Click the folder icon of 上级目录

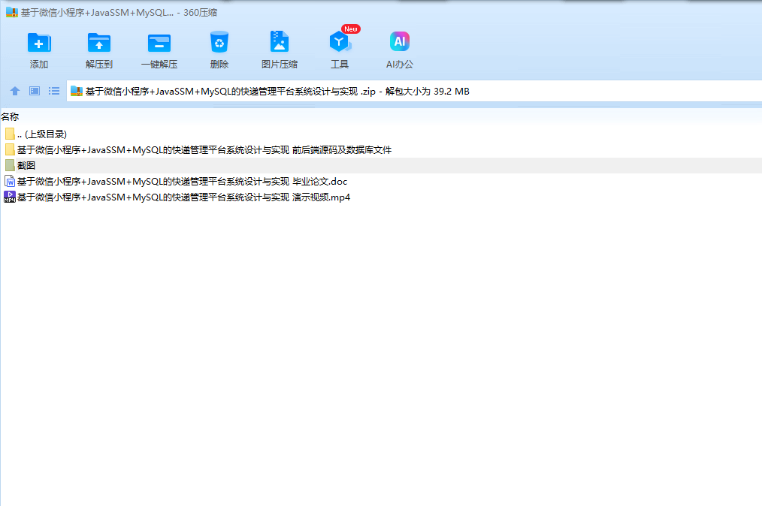click(10, 134)
